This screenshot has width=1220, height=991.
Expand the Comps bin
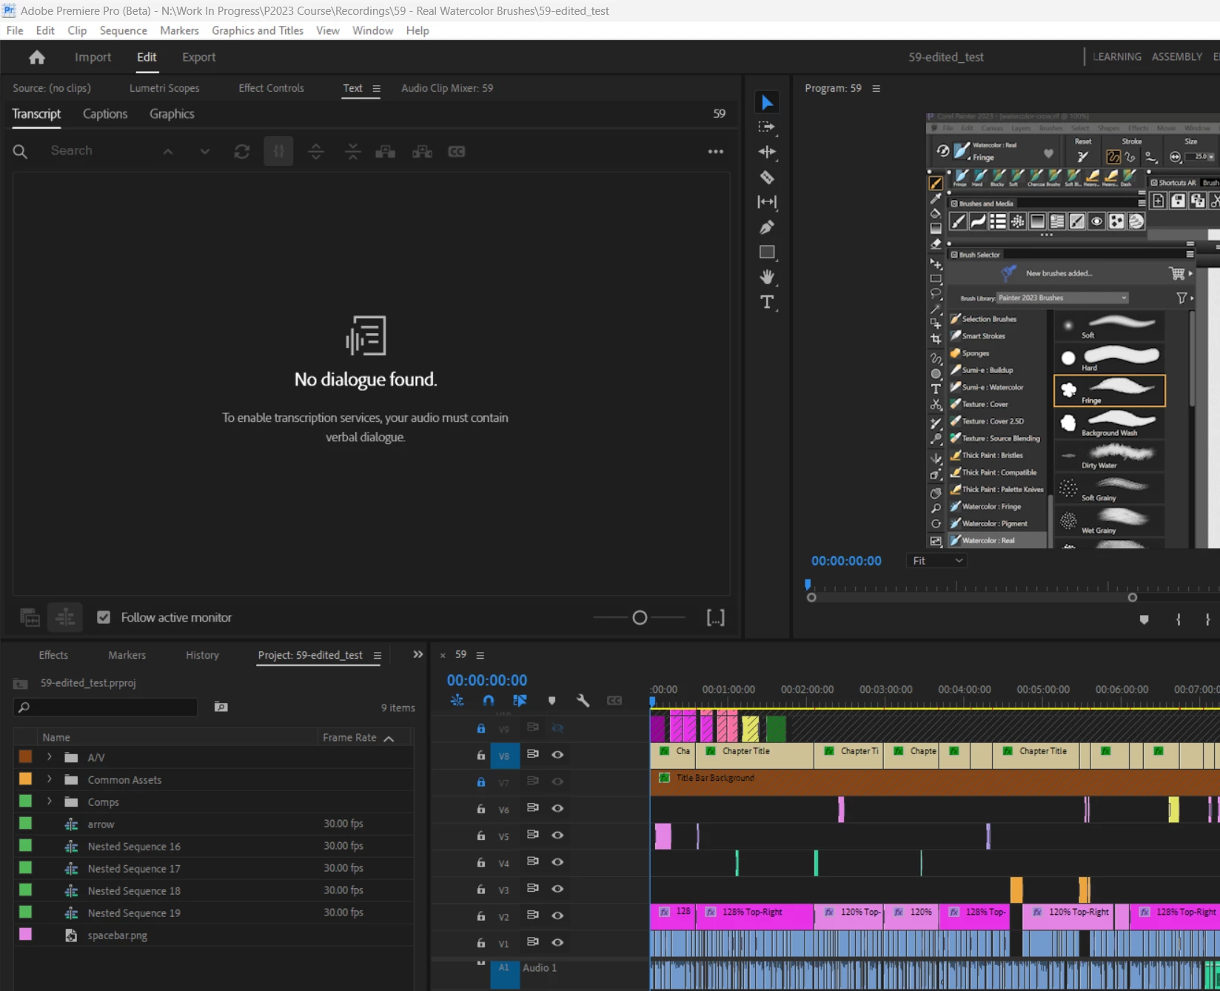point(50,802)
